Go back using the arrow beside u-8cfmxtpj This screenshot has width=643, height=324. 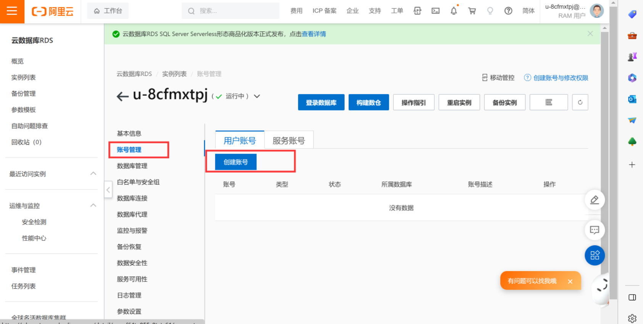122,96
